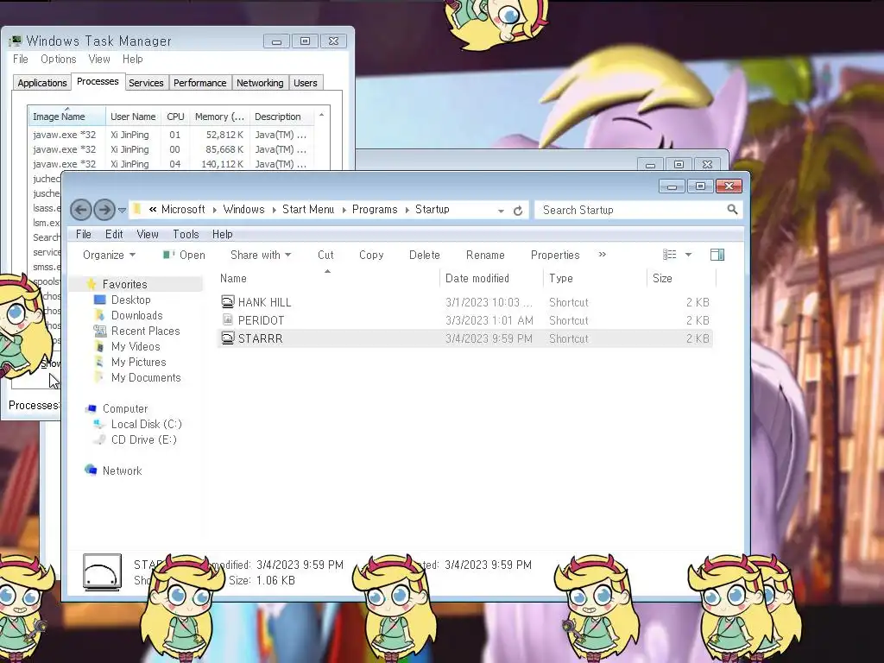Refresh the Startup folder view
This screenshot has width=884, height=663.
(x=518, y=211)
